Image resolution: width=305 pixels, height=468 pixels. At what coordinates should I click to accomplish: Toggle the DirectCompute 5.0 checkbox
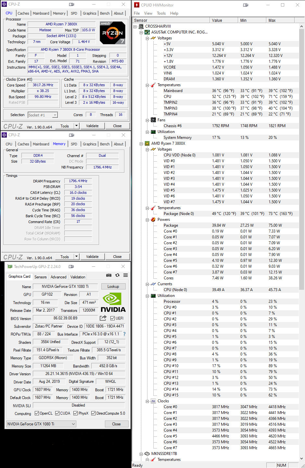[93, 413]
